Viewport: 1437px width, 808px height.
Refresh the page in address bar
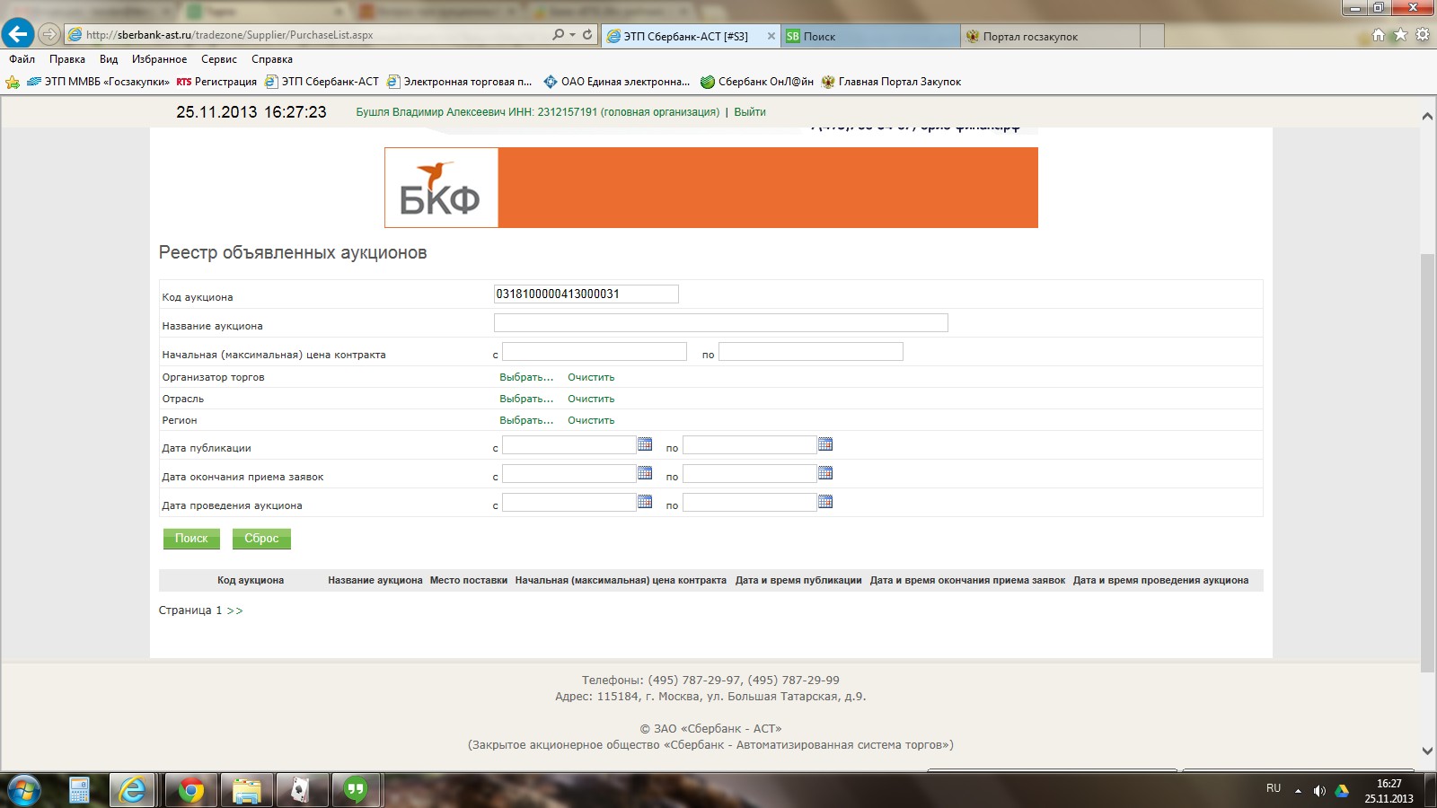pos(587,35)
